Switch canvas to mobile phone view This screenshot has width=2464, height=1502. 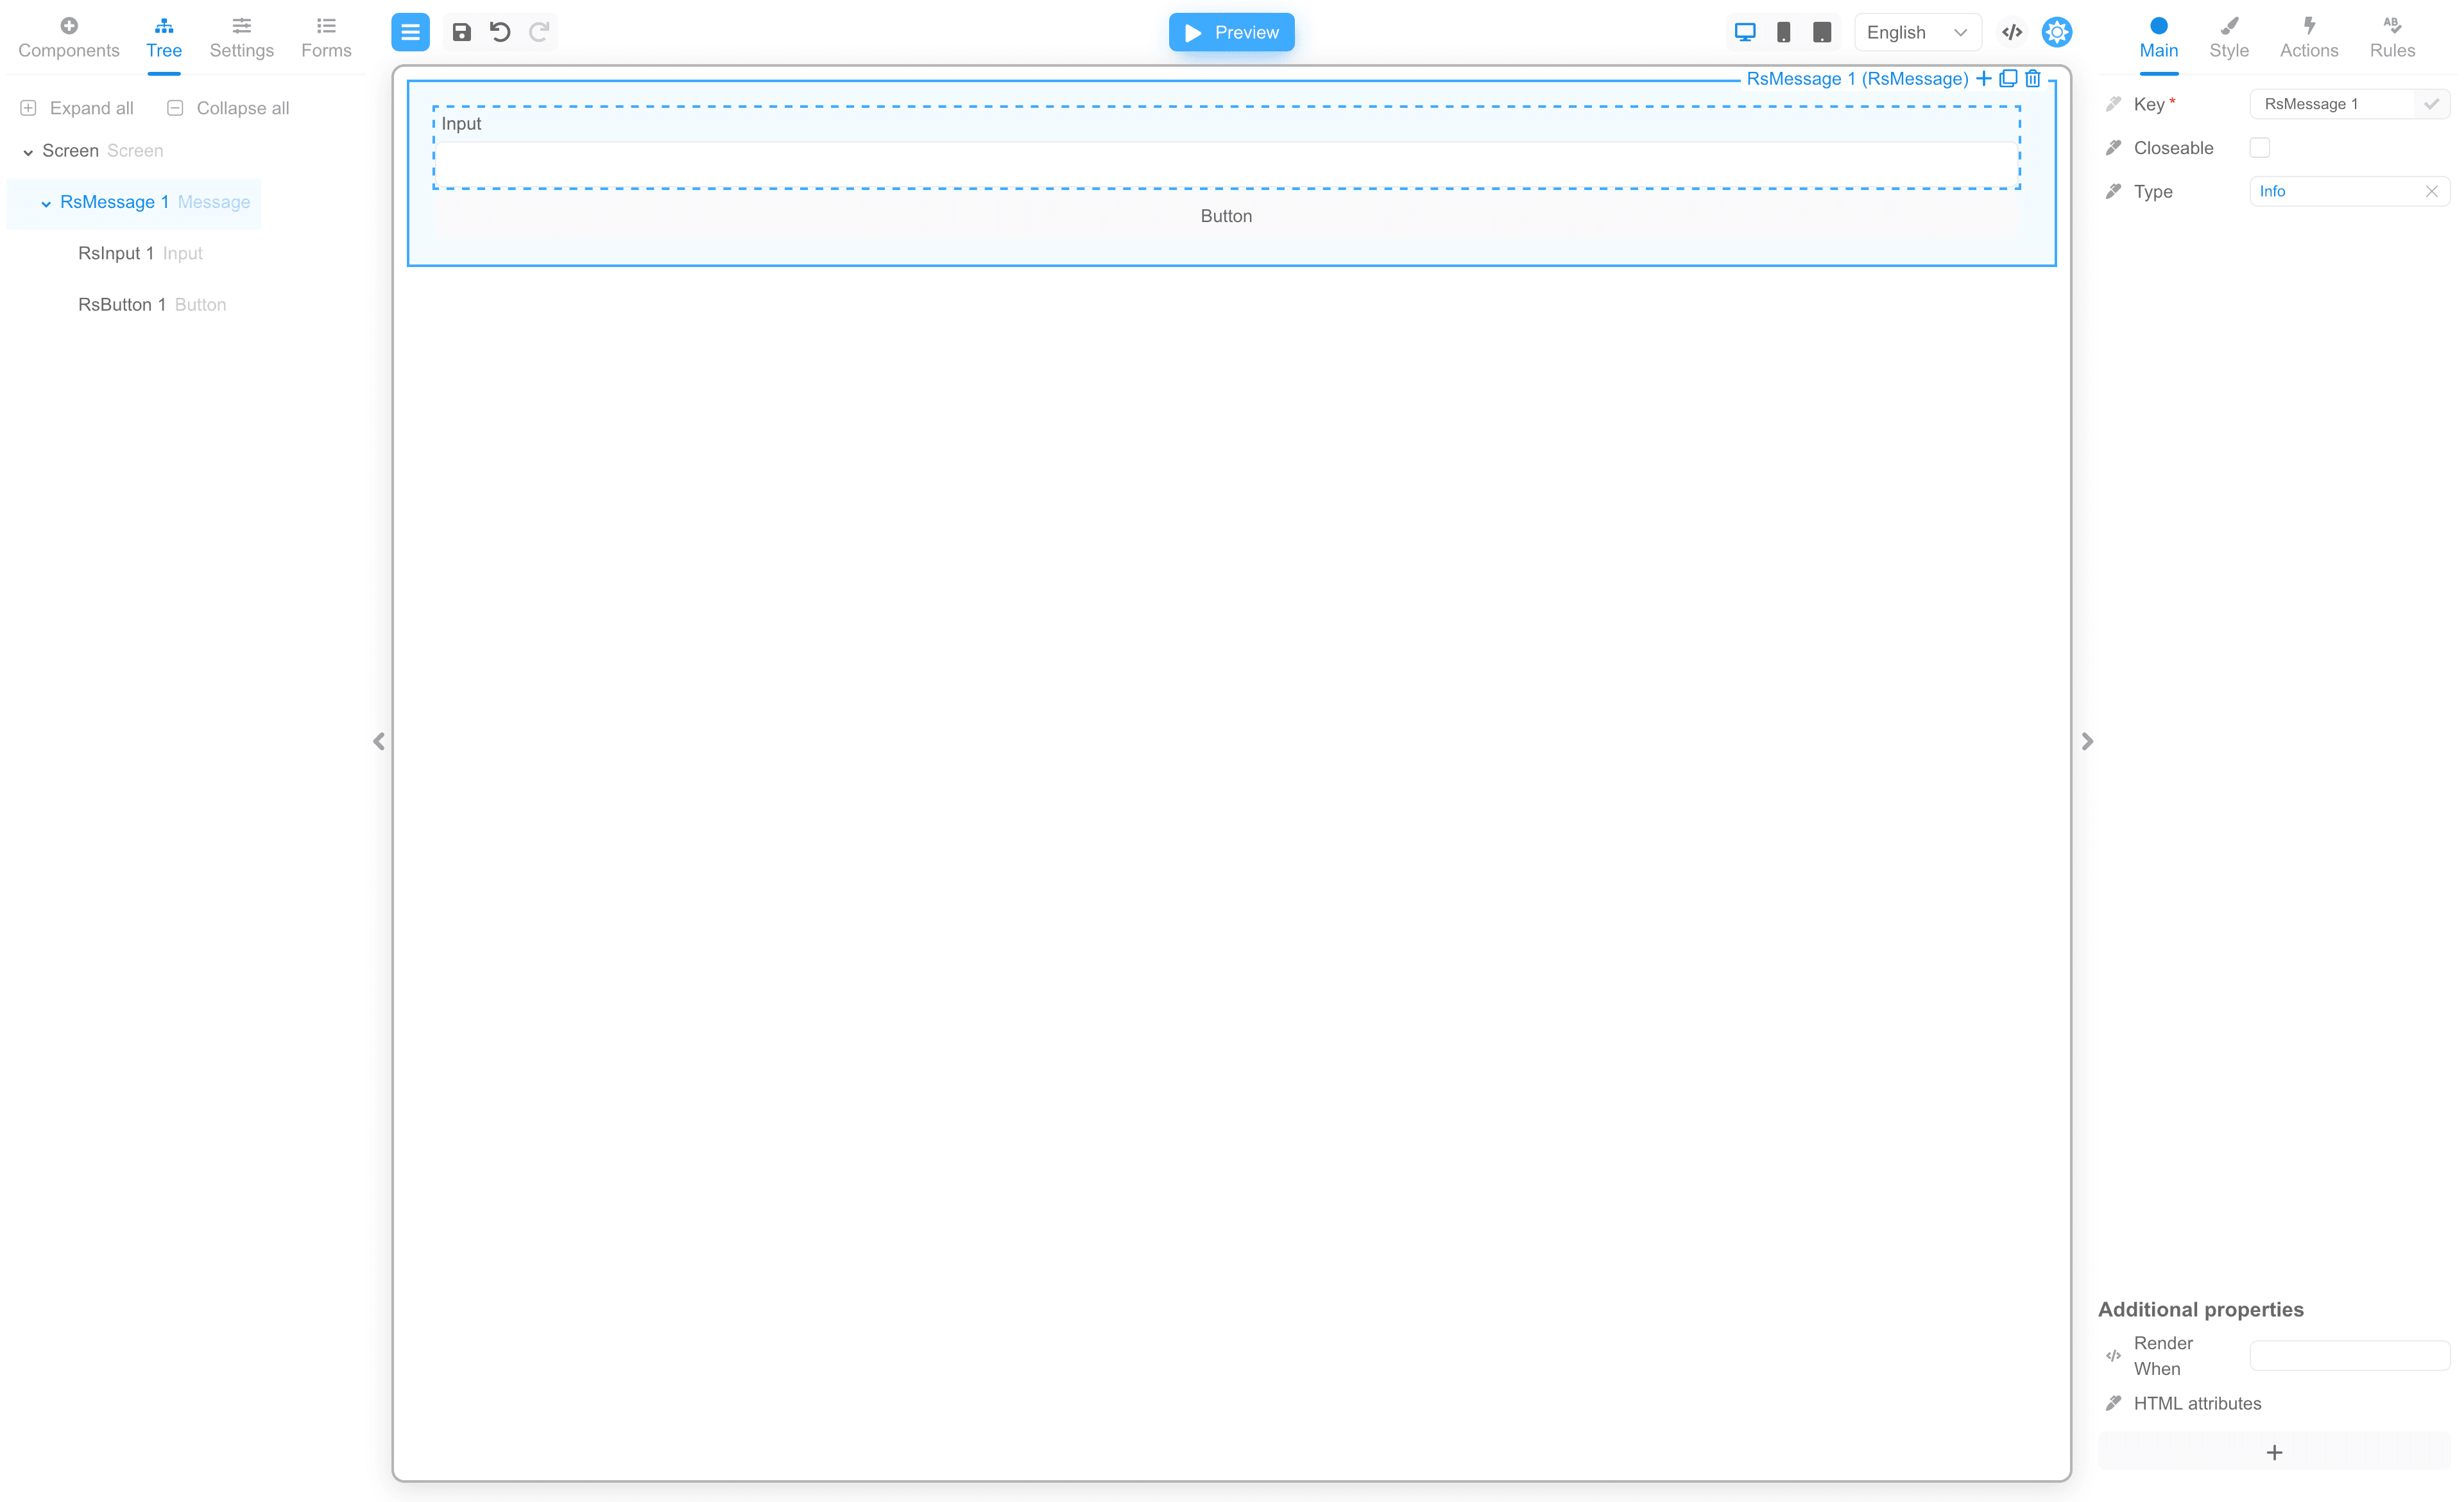(x=1783, y=31)
